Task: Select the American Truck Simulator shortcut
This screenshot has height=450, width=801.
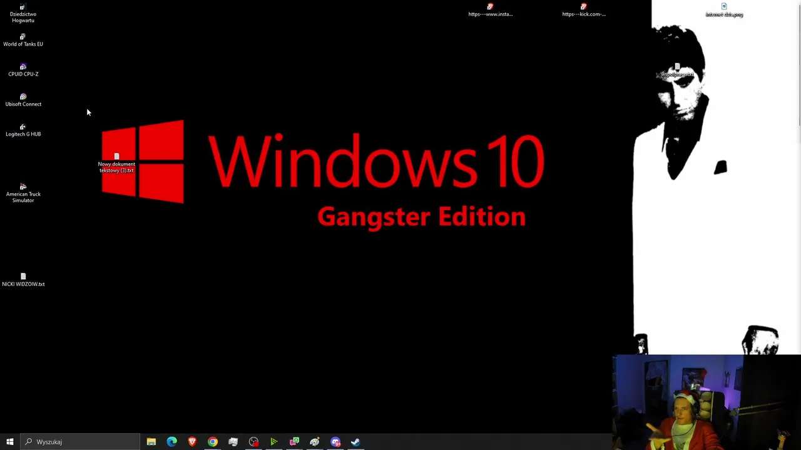Action: [x=23, y=193]
